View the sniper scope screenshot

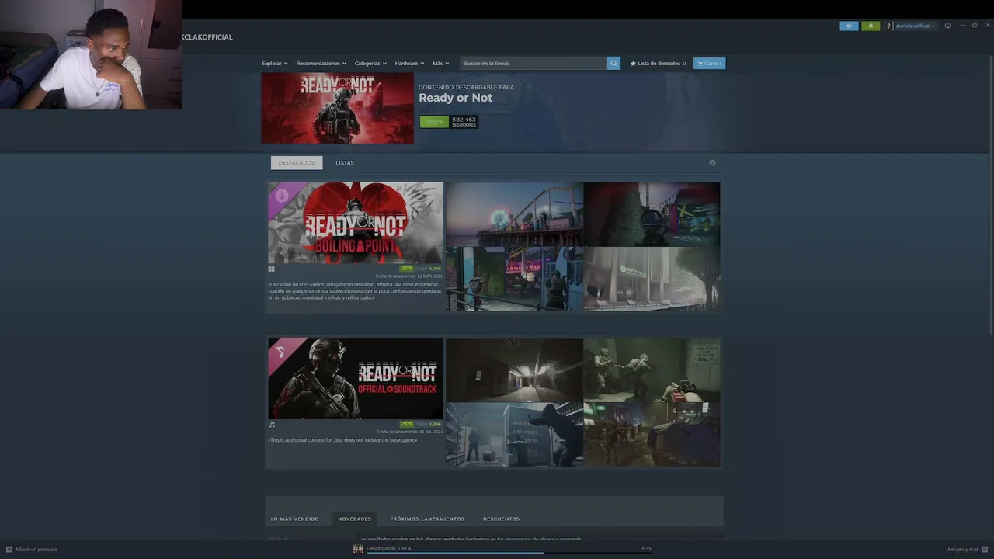tap(652, 214)
